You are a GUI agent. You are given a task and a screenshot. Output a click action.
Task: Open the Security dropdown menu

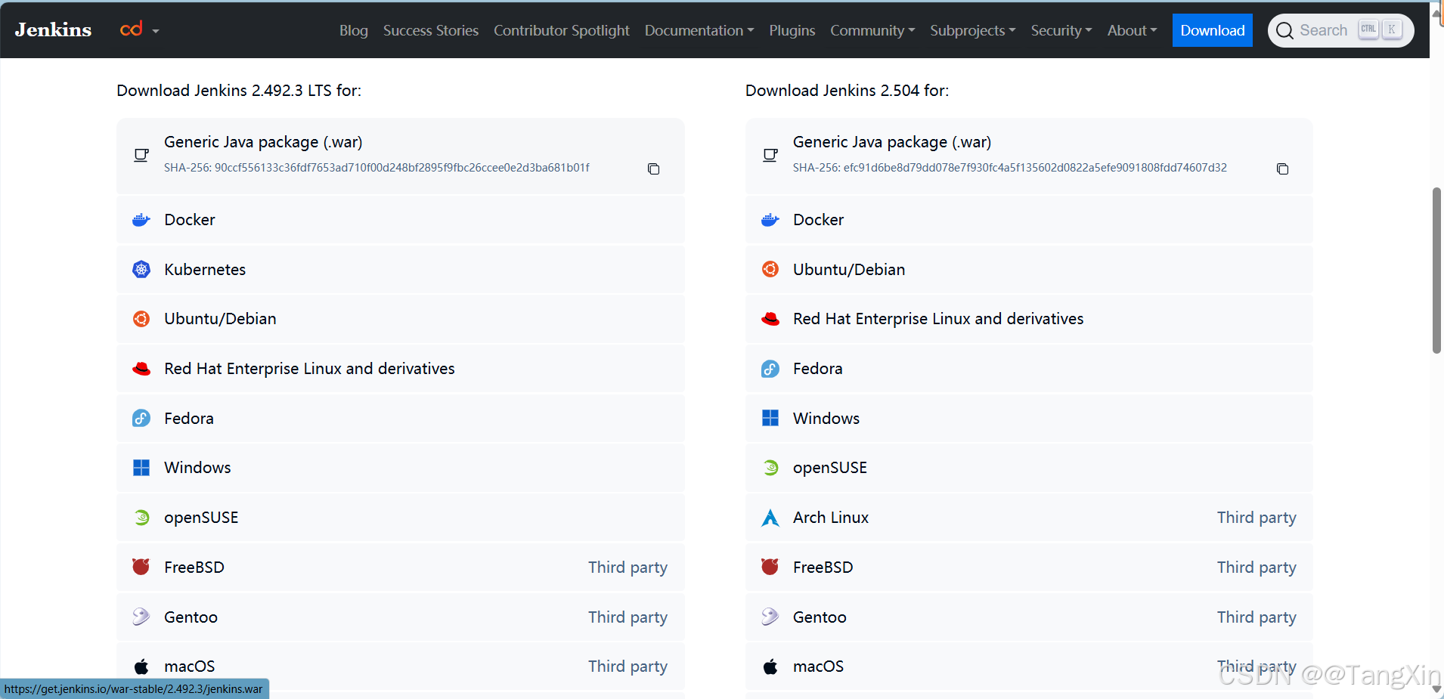[x=1061, y=30]
